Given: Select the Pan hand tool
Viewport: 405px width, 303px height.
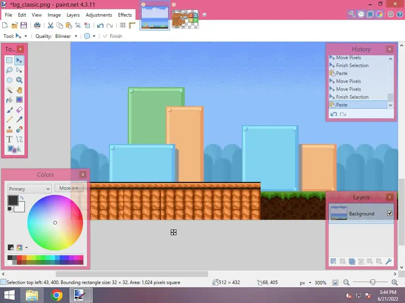Looking at the screenshot, I should point(19,90).
